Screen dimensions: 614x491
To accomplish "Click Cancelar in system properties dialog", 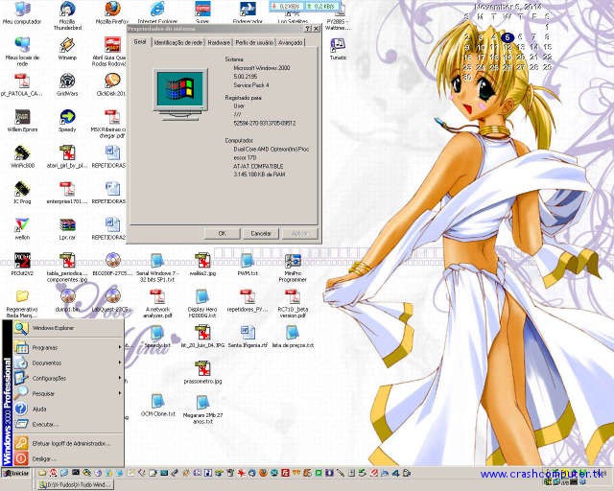I will click(261, 233).
